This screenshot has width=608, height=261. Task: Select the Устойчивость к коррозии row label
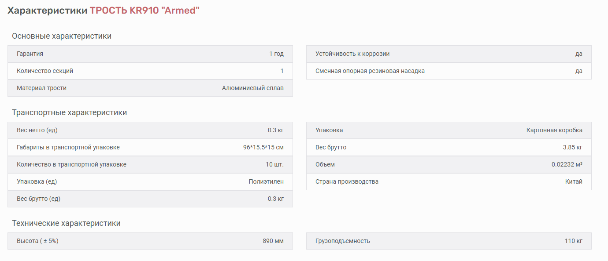click(352, 54)
